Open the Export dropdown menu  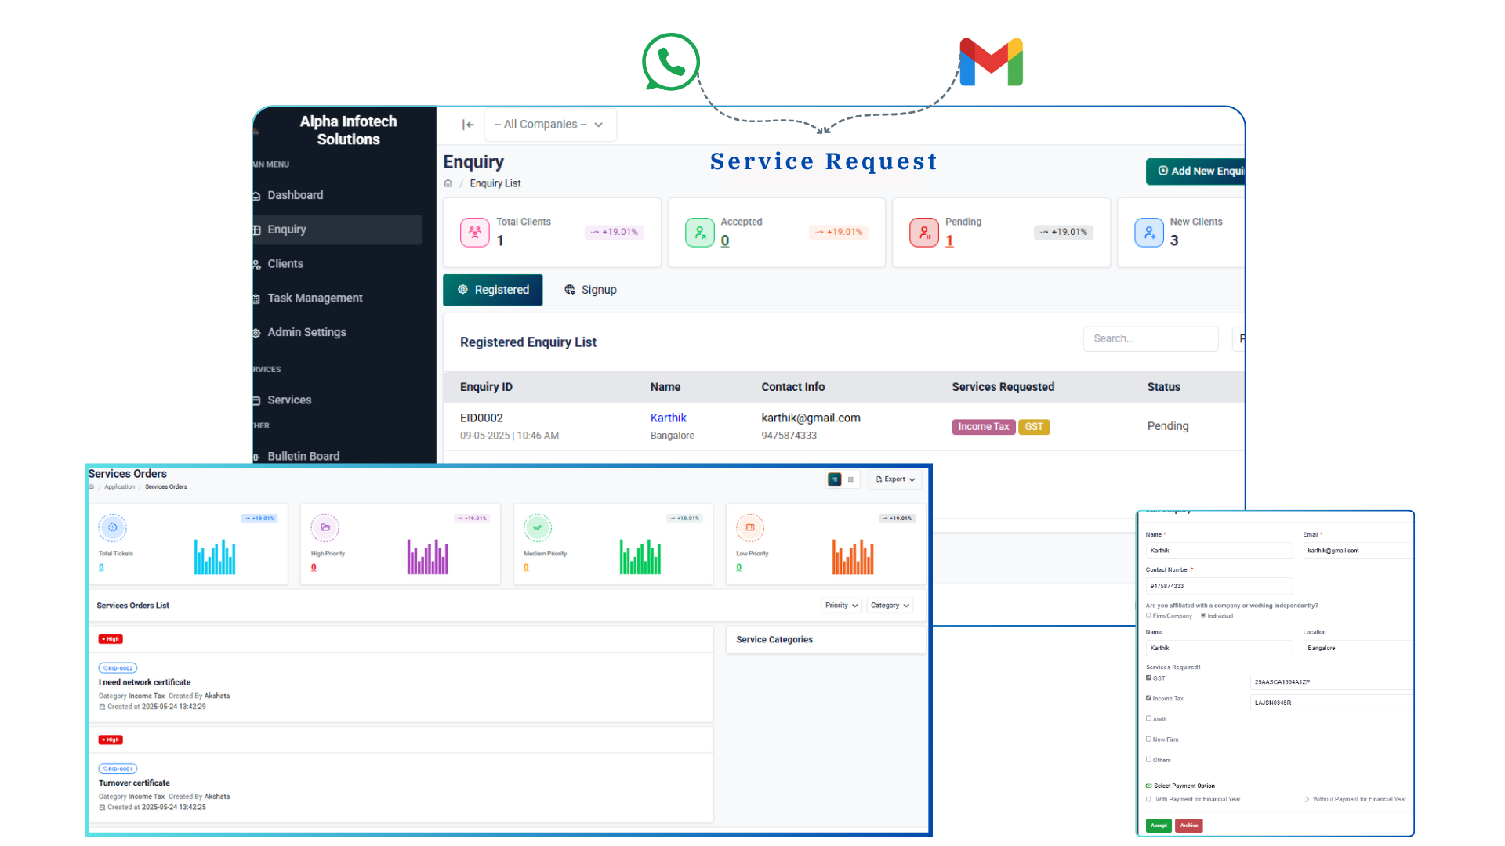point(895,479)
